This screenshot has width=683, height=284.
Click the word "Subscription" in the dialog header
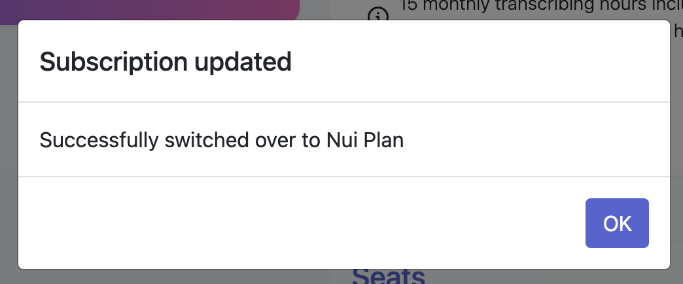click(x=114, y=62)
